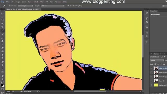Select the Zoom tool
Screen dimensions: 167x94
pyautogui.click(x=2, y=79)
